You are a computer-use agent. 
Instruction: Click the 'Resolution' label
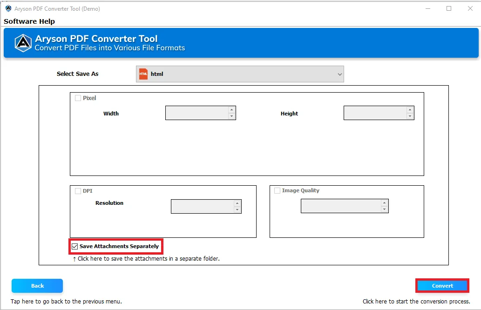pyautogui.click(x=109, y=203)
